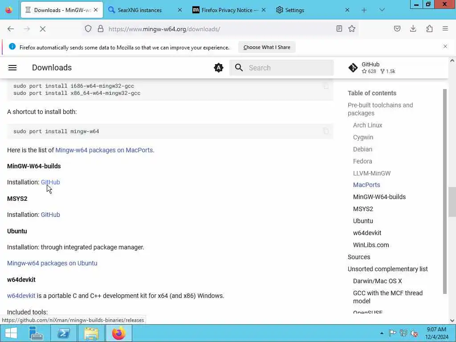Open the GitHub repository link in the header

pyautogui.click(x=372, y=68)
